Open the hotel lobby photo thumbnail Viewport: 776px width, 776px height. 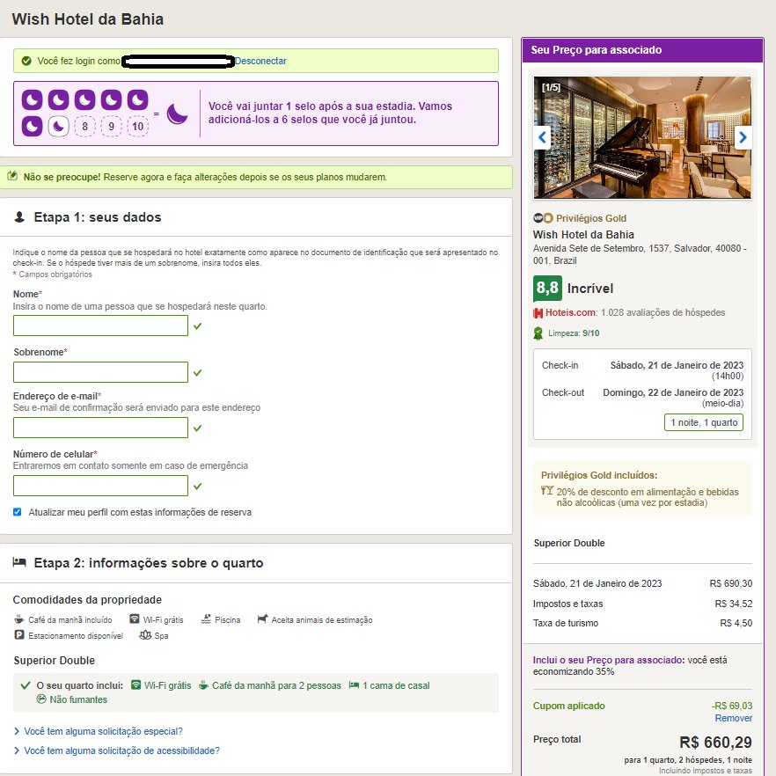click(642, 137)
